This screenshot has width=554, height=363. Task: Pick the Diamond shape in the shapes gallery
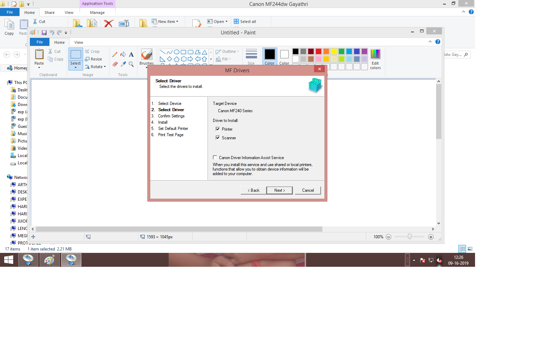click(x=169, y=59)
